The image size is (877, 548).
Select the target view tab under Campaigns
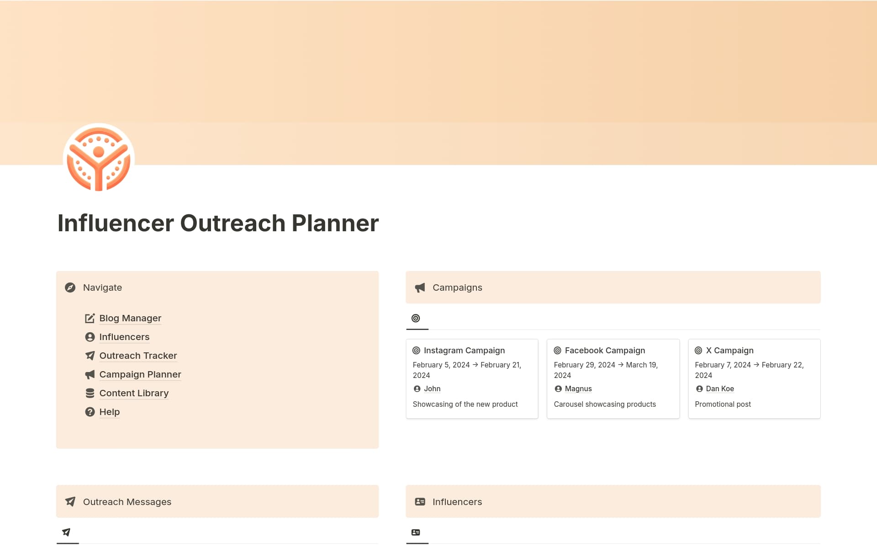[x=416, y=318]
